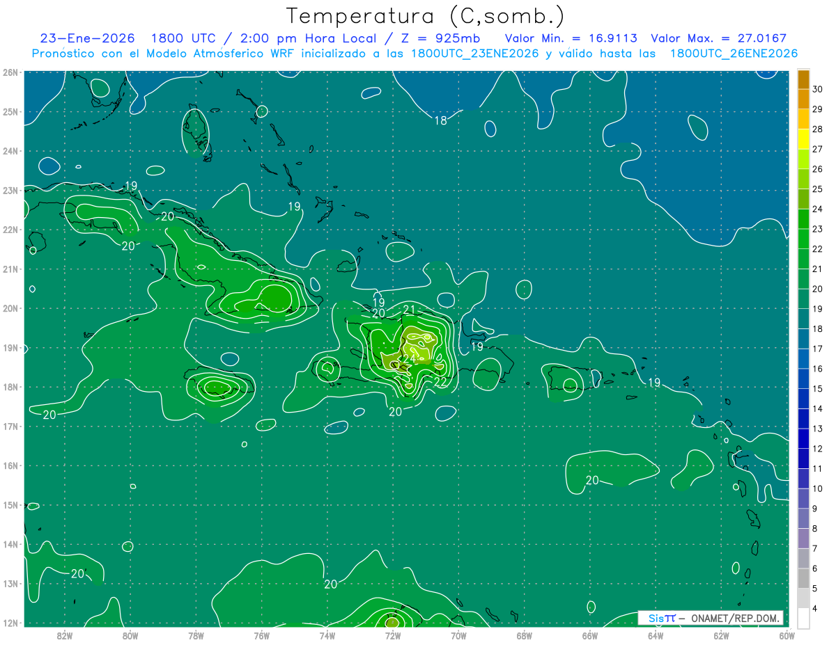The height and width of the screenshot is (645, 836).
Task: Select "Valor Max. = 27.0167" text
Action: pyautogui.click(x=719, y=38)
